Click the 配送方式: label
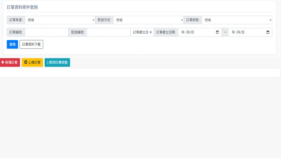This screenshot has width=281, height=158. [104, 20]
